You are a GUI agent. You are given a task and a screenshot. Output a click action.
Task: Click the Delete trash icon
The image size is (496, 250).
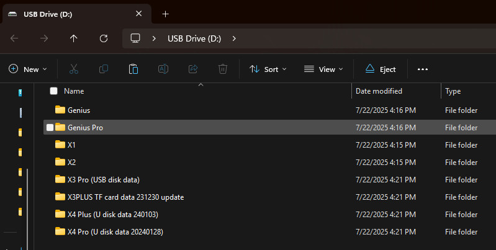pos(223,69)
